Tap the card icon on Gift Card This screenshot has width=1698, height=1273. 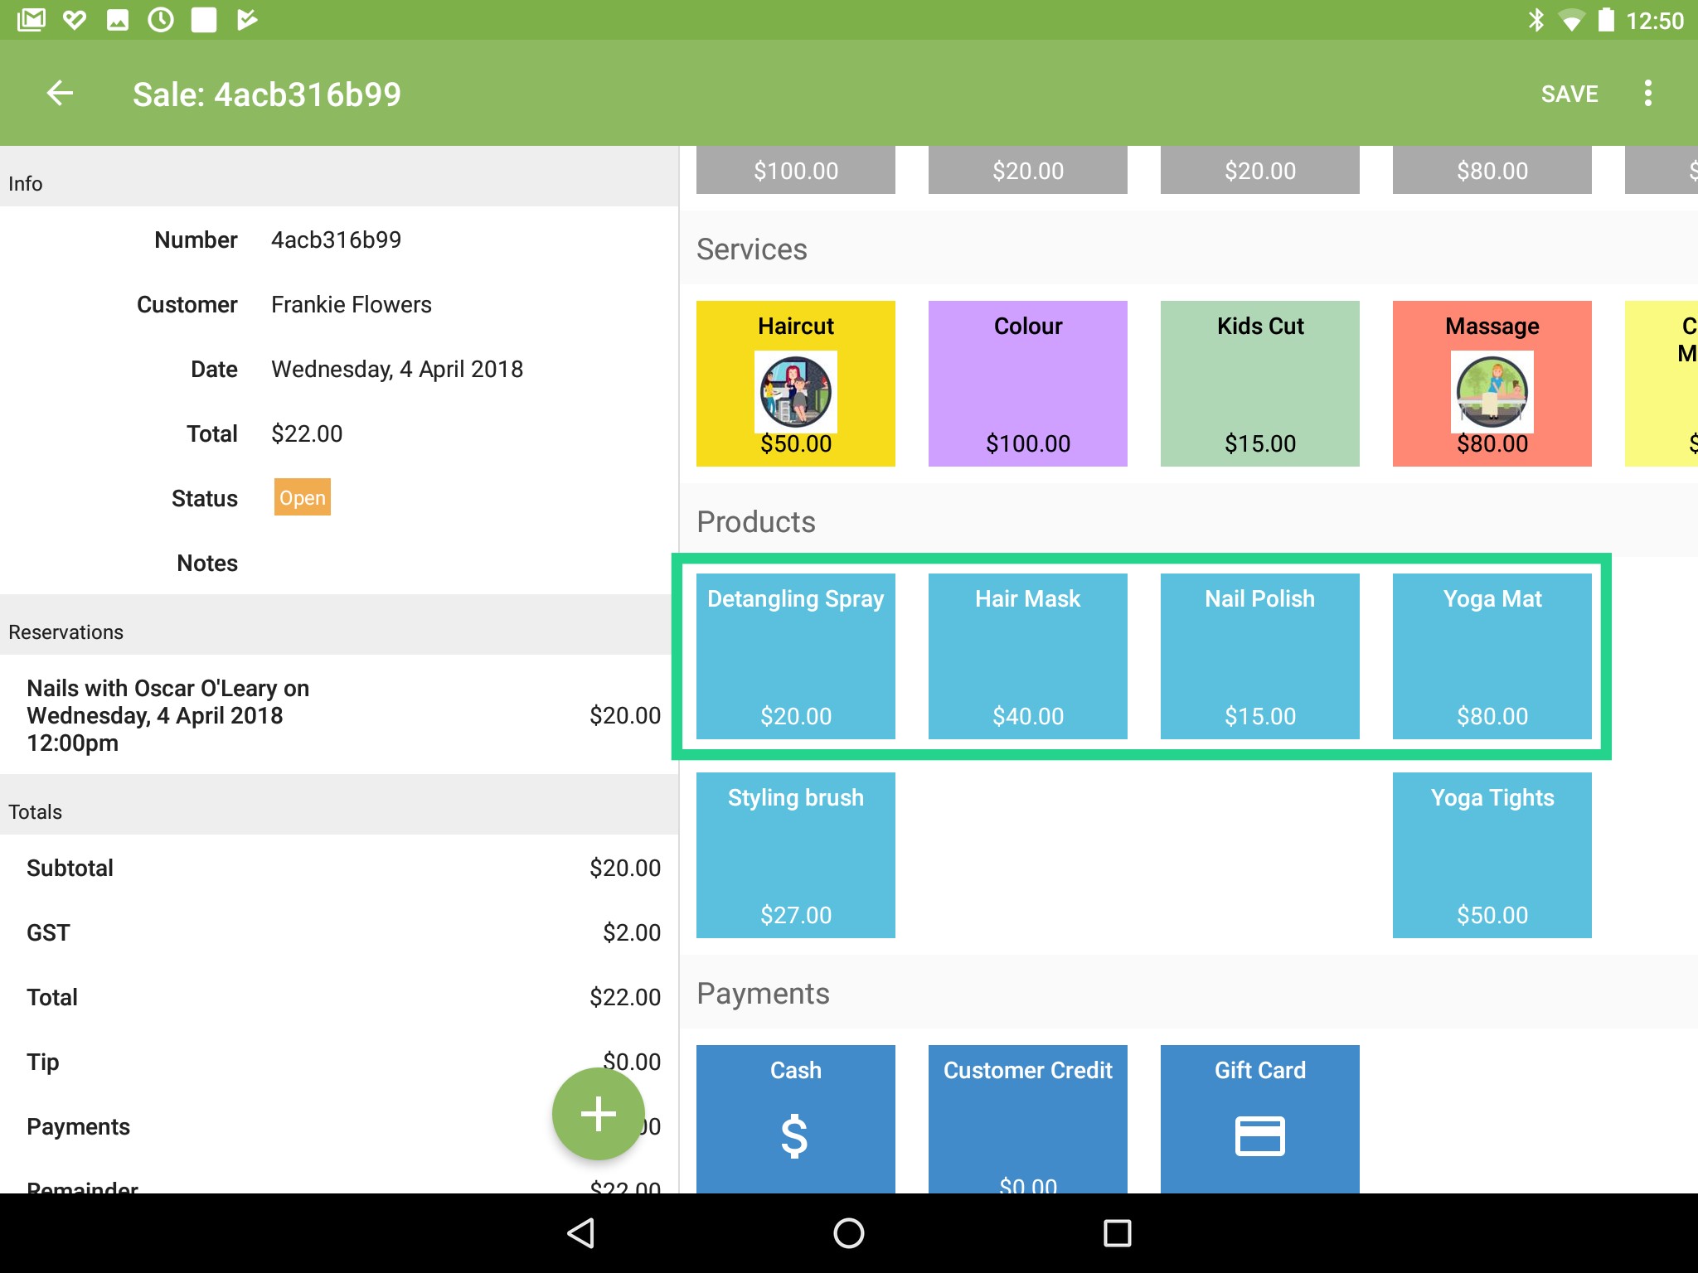[x=1260, y=1135]
